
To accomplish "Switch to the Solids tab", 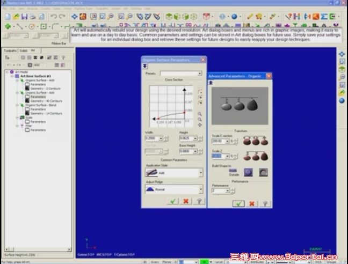I will click(23, 50).
